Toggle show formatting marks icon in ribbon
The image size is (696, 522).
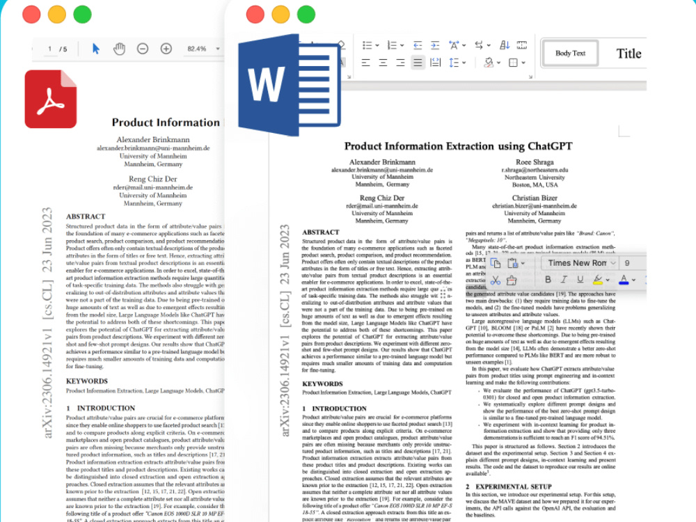(x=522, y=45)
